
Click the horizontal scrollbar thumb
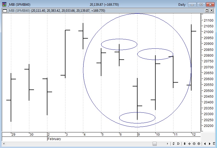click(155, 144)
